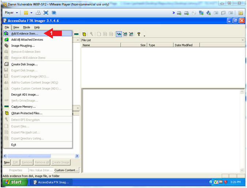This screenshot has width=247, height=188.
Task: Click the VMware pause virtual machine icon
Action: pos(26,13)
